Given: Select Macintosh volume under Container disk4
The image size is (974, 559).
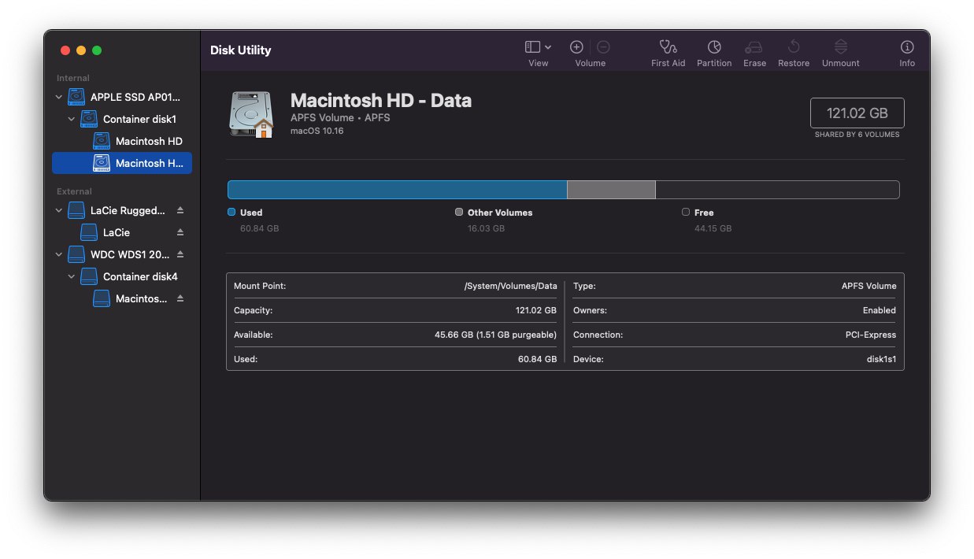Looking at the screenshot, I should [122, 298].
